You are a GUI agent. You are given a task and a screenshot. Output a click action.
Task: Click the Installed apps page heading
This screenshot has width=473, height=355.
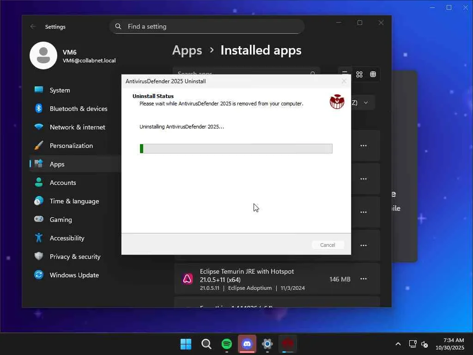click(261, 50)
